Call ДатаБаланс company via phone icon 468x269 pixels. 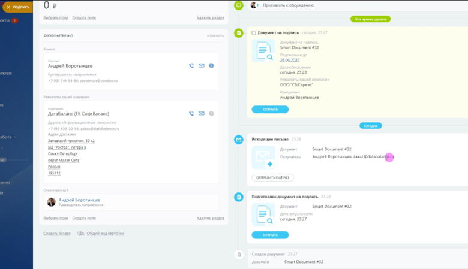click(x=191, y=113)
